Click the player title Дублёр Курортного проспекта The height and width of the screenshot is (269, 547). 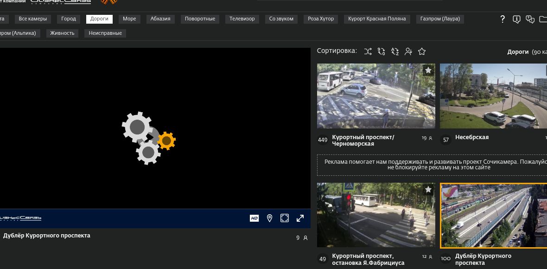point(47,236)
